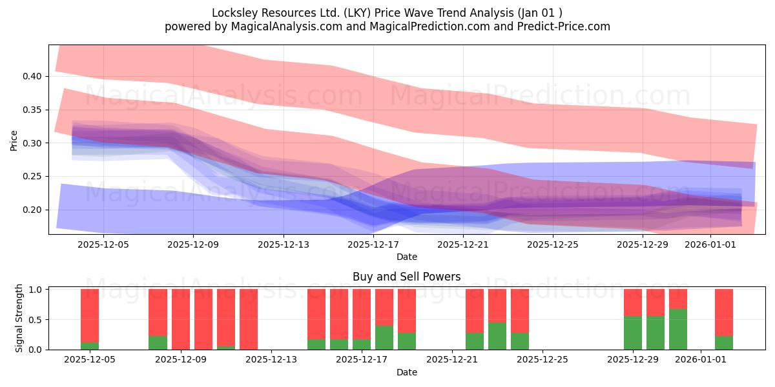Image resolution: width=775 pixels, height=387 pixels.
Task: Click the 1.0 signal strength tick label
Action: (36, 290)
